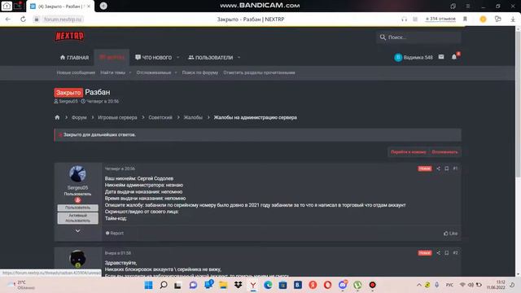521x293 pixels.
Task: Click Отслеживать button
Action: [445, 152]
